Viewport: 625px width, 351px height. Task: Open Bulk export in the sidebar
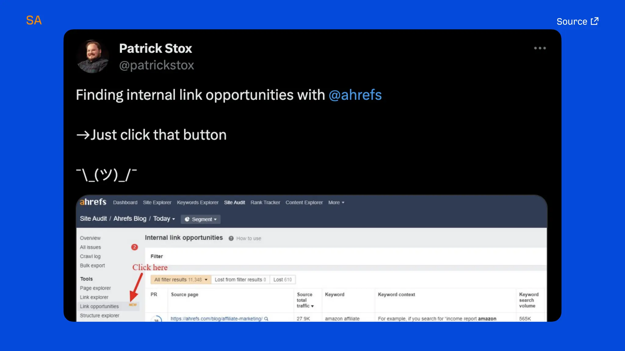pos(92,265)
